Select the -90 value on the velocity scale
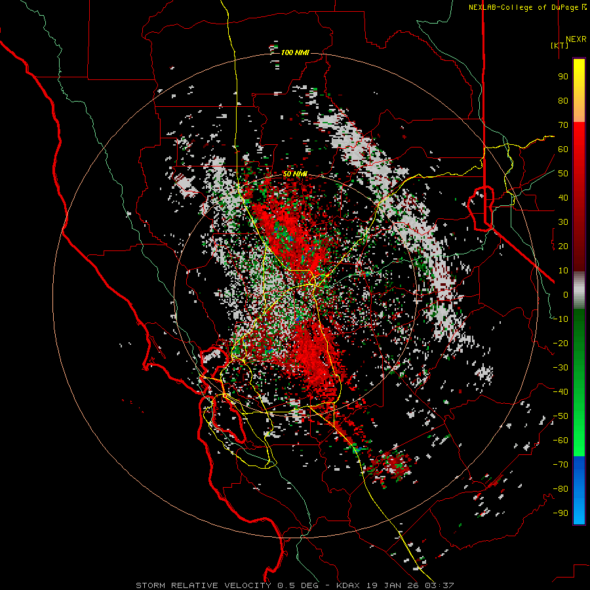 [560, 513]
